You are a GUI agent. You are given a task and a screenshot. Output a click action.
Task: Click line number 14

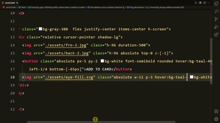[12, 45]
